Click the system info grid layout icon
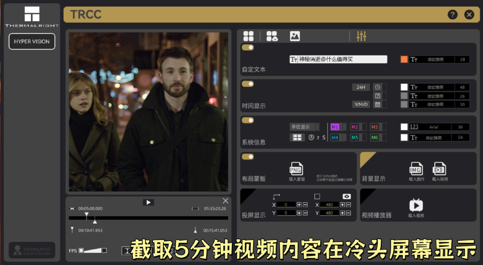The height and width of the screenshot is (265, 483). [297, 137]
